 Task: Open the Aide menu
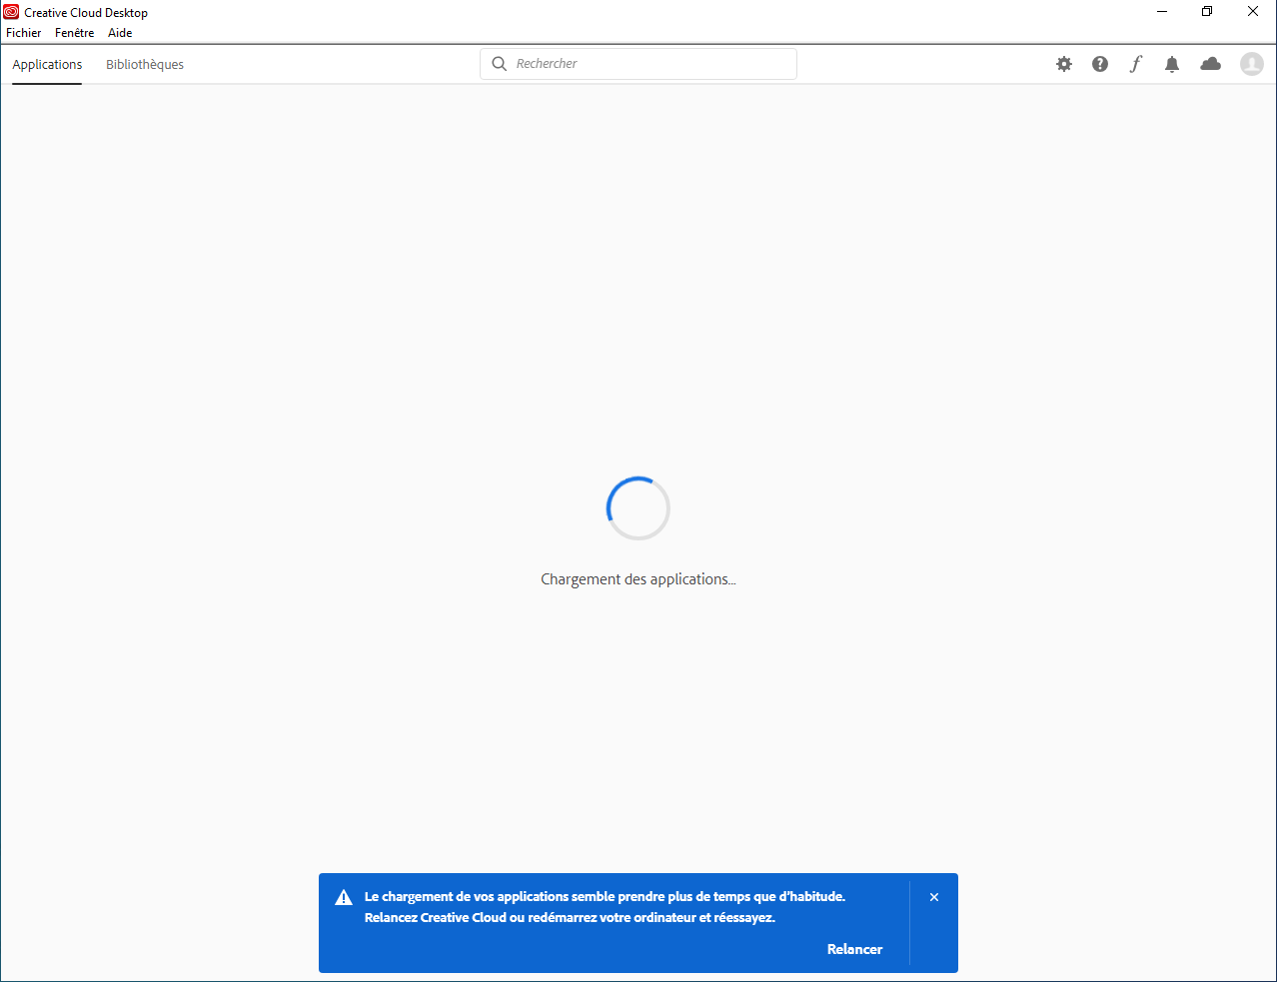120,33
